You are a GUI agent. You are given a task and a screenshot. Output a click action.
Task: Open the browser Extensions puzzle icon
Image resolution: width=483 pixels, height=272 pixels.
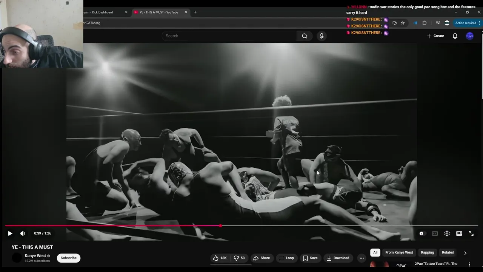[425, 23]
